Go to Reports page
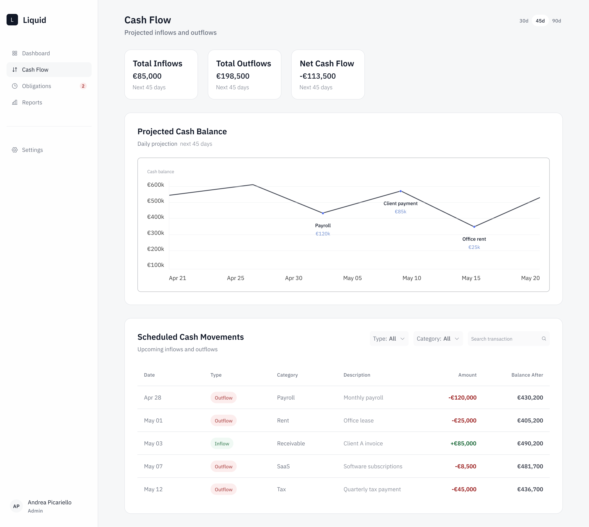Viewport: 589px width, 527px height. [32, 103]
